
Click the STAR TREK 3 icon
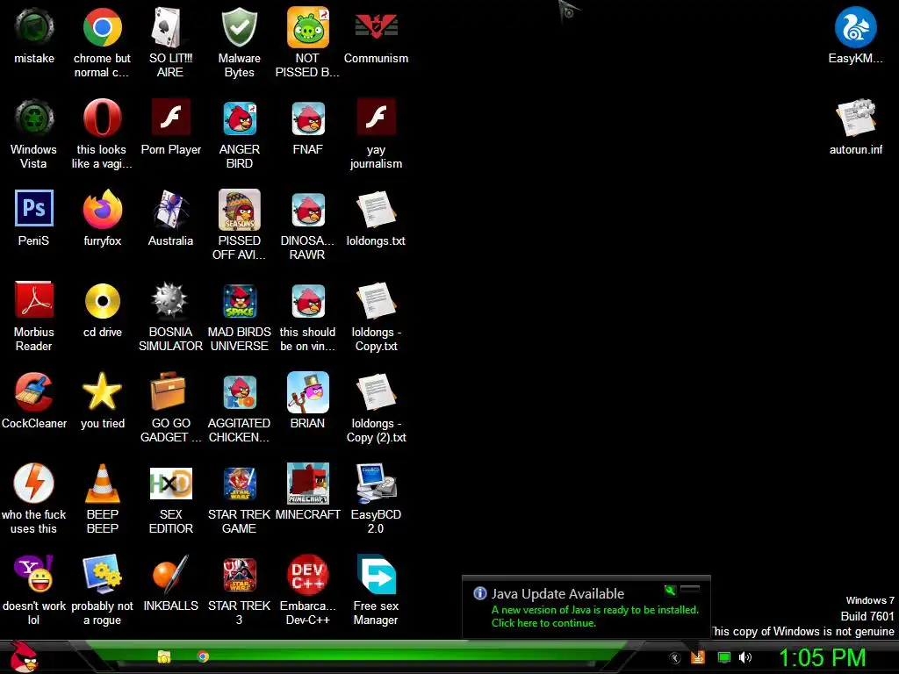tap(239, 574)
